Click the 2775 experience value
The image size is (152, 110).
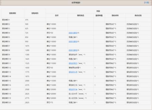(27, 98)
